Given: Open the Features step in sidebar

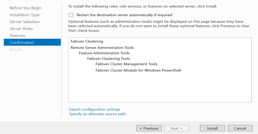Looking at the screenshot, I should 17,35.
